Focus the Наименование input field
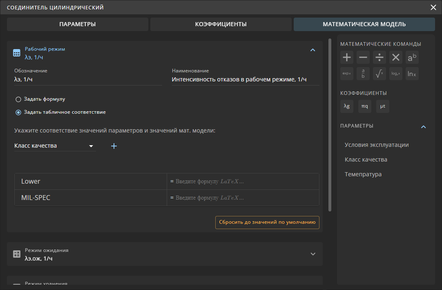This screenshot has width=442, height=290. (246, 80)
